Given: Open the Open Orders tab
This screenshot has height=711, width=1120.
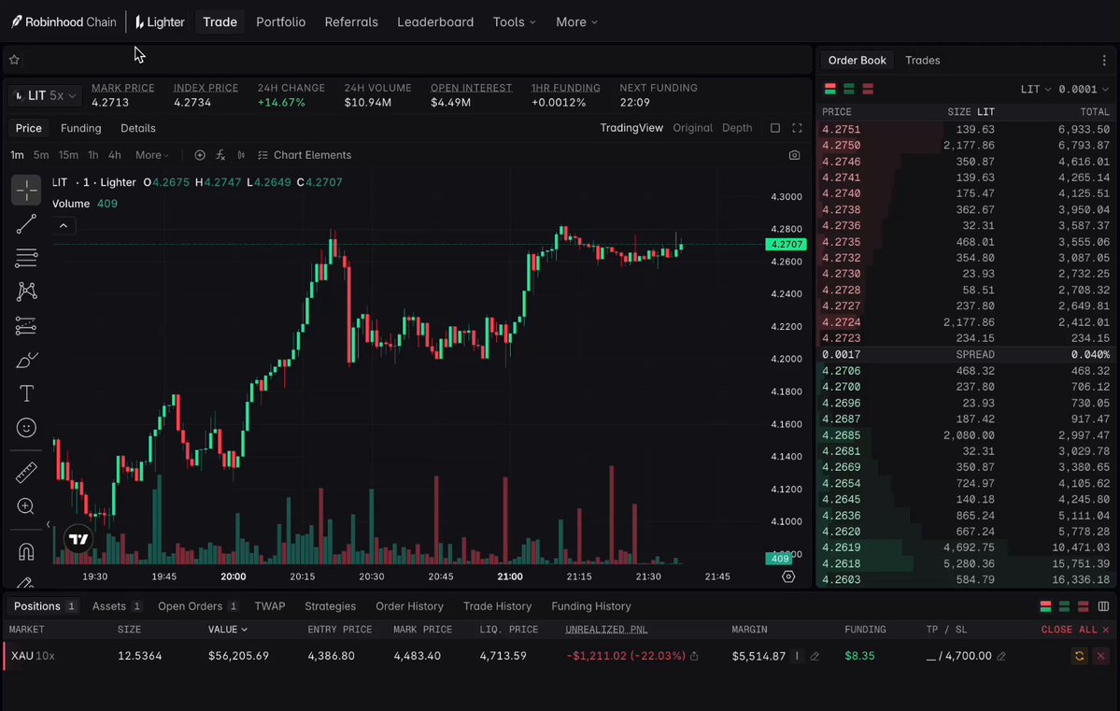Looking at the screenshot, I should coord(198,606).
